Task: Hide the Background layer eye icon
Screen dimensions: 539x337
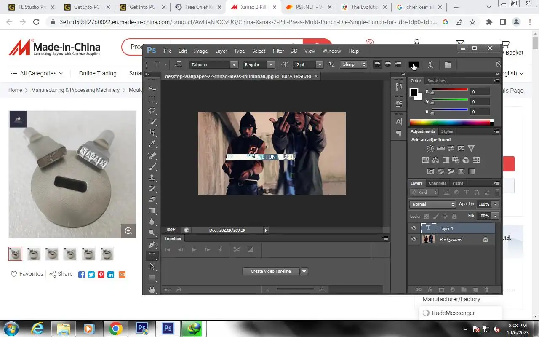Action: (414, 239)
